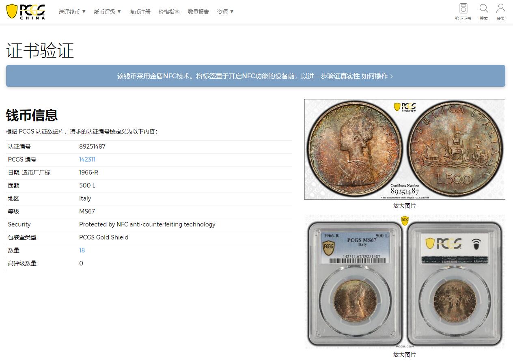Open the 价格指南 menu item

click(169, 12)
